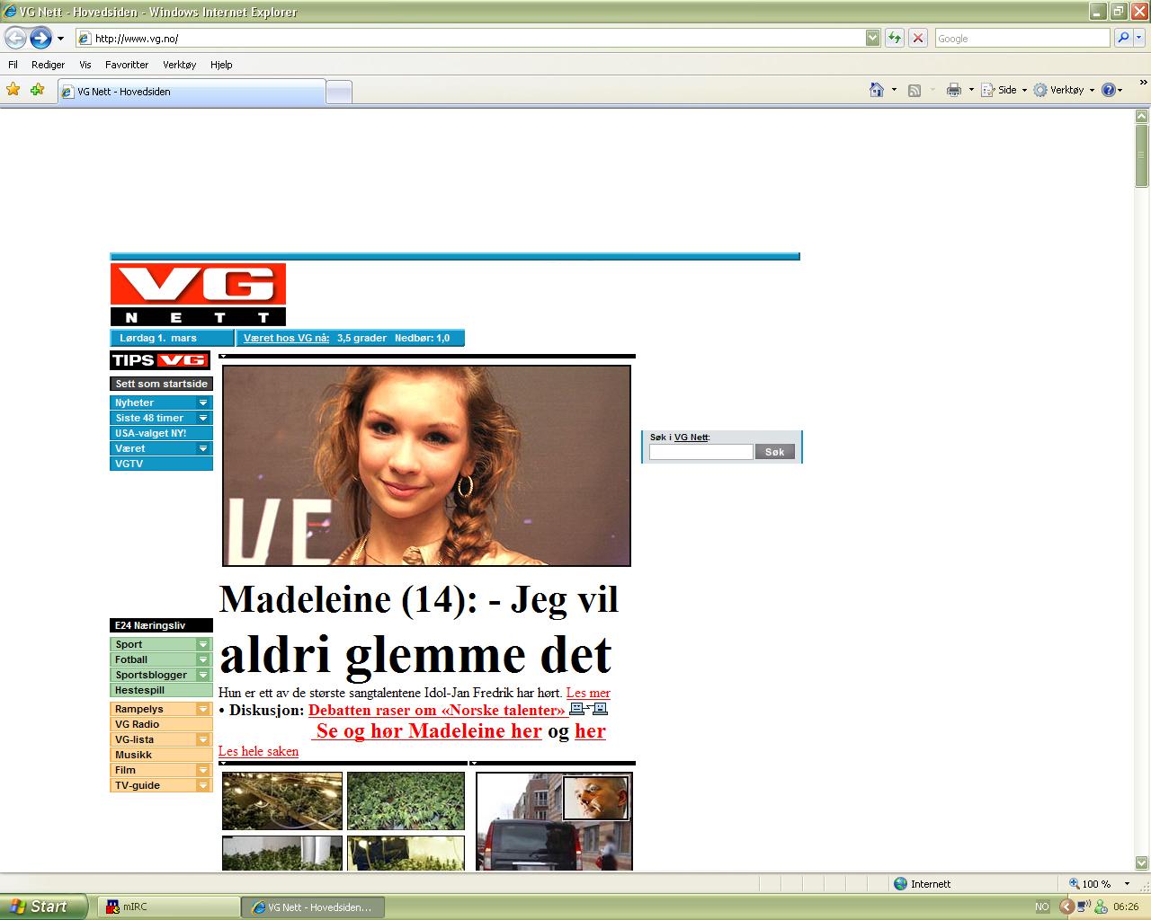Click the Home icon in command bar
The image size is (1151, 920).
pos(877,90)
